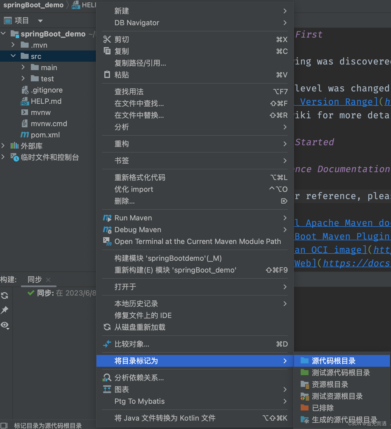Click the tool window toggle in status bar

tap(4, 426)
